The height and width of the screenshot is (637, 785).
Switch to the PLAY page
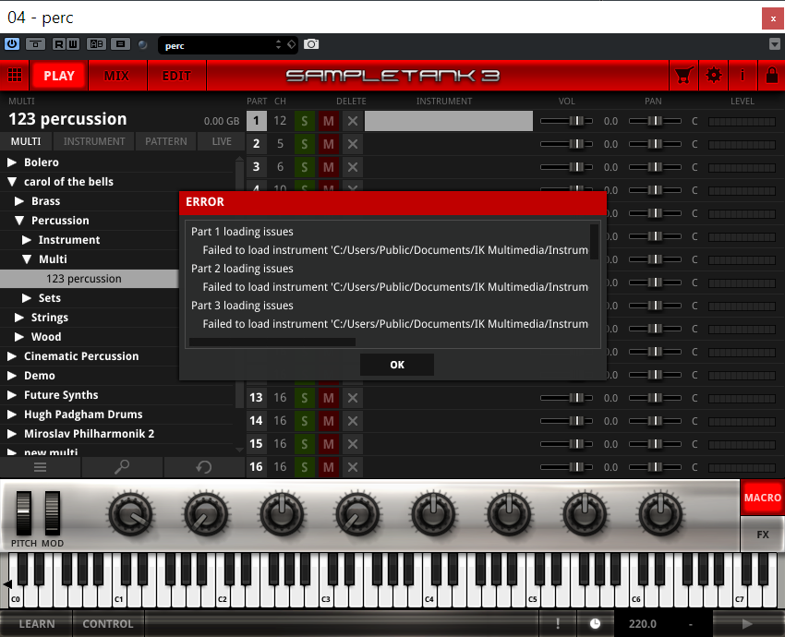58,76
